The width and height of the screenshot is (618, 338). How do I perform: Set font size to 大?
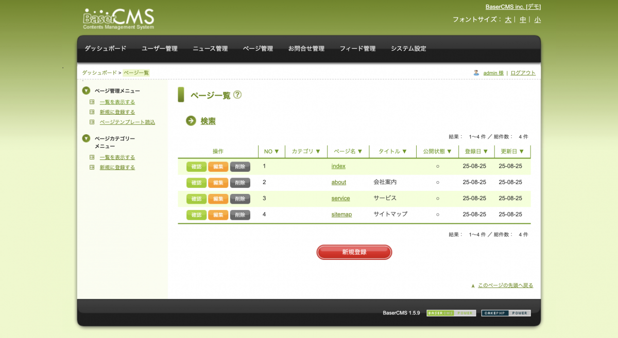click(x=508, y=20)
